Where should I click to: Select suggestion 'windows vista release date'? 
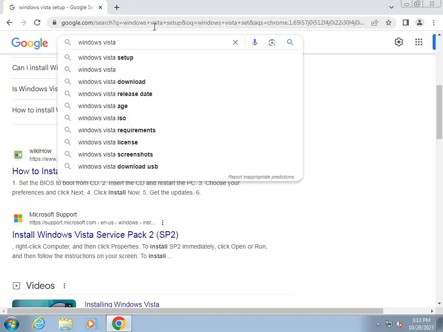(x=180, y=94)
